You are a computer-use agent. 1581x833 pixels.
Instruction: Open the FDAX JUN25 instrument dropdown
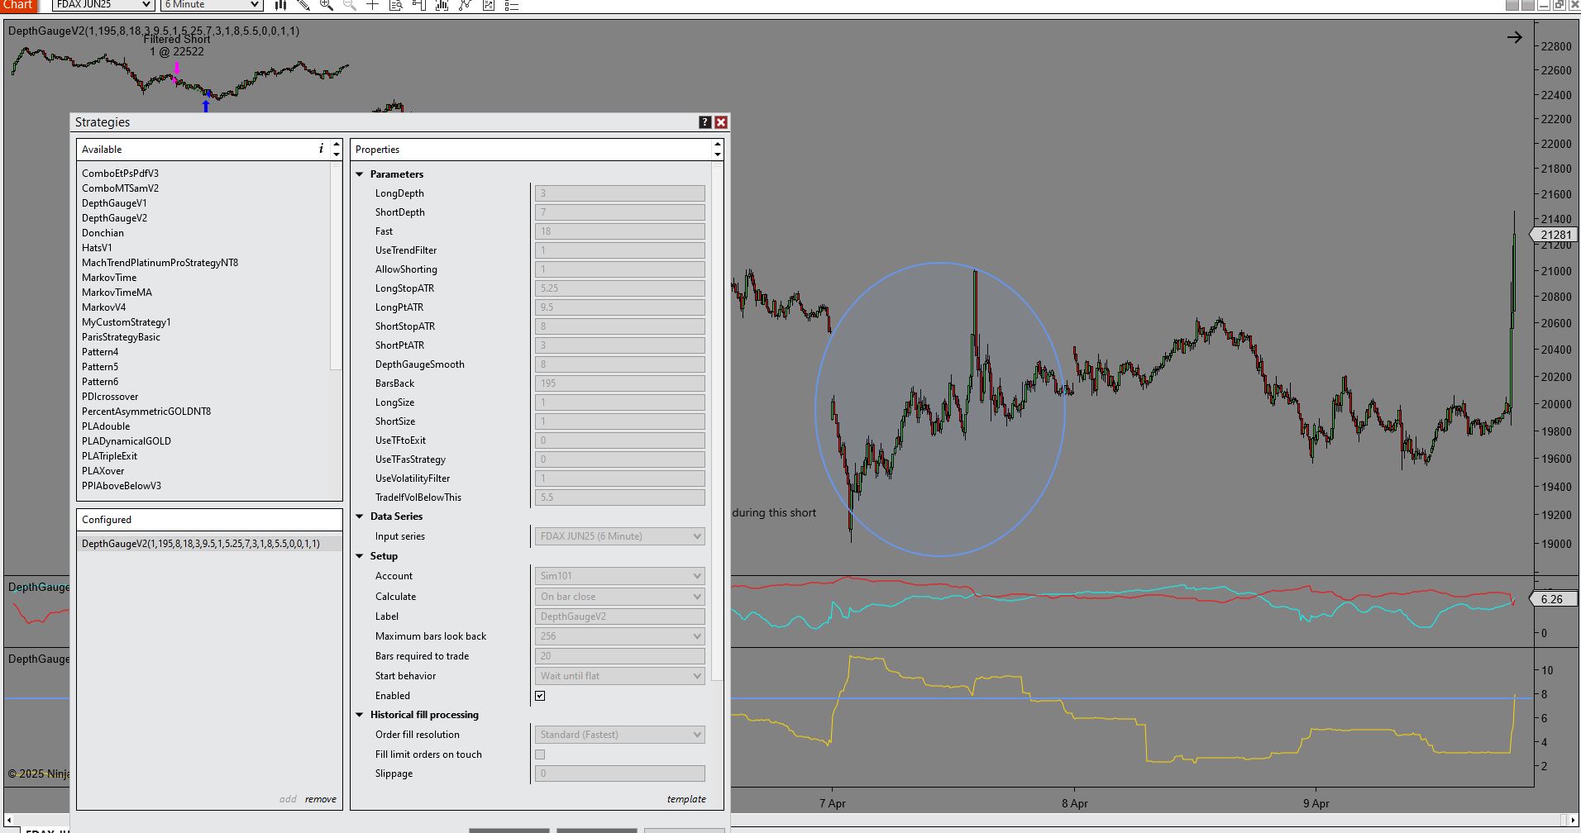pos(103,5)
